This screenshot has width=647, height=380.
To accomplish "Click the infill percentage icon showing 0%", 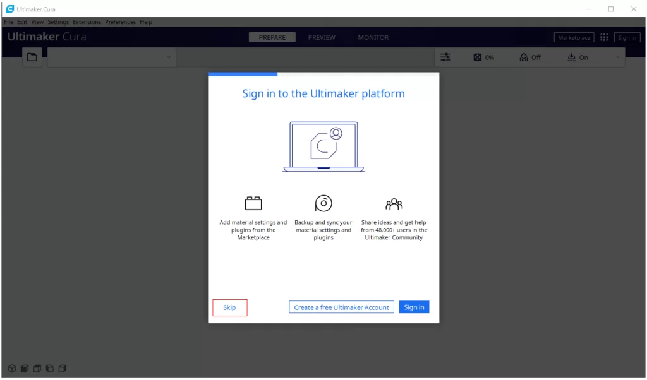I will (x=478, y=57).
